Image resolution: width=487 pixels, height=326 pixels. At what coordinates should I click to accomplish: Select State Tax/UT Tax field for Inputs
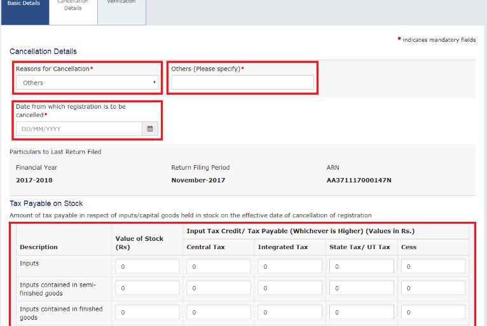pos(360,266)
